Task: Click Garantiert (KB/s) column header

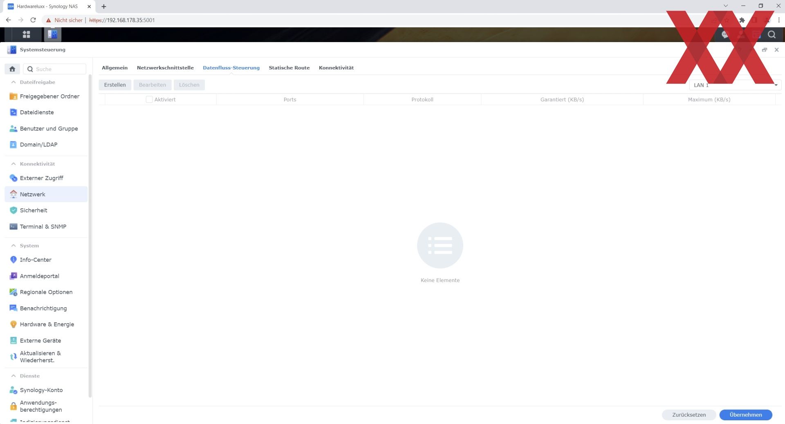Action: [562, 100]
